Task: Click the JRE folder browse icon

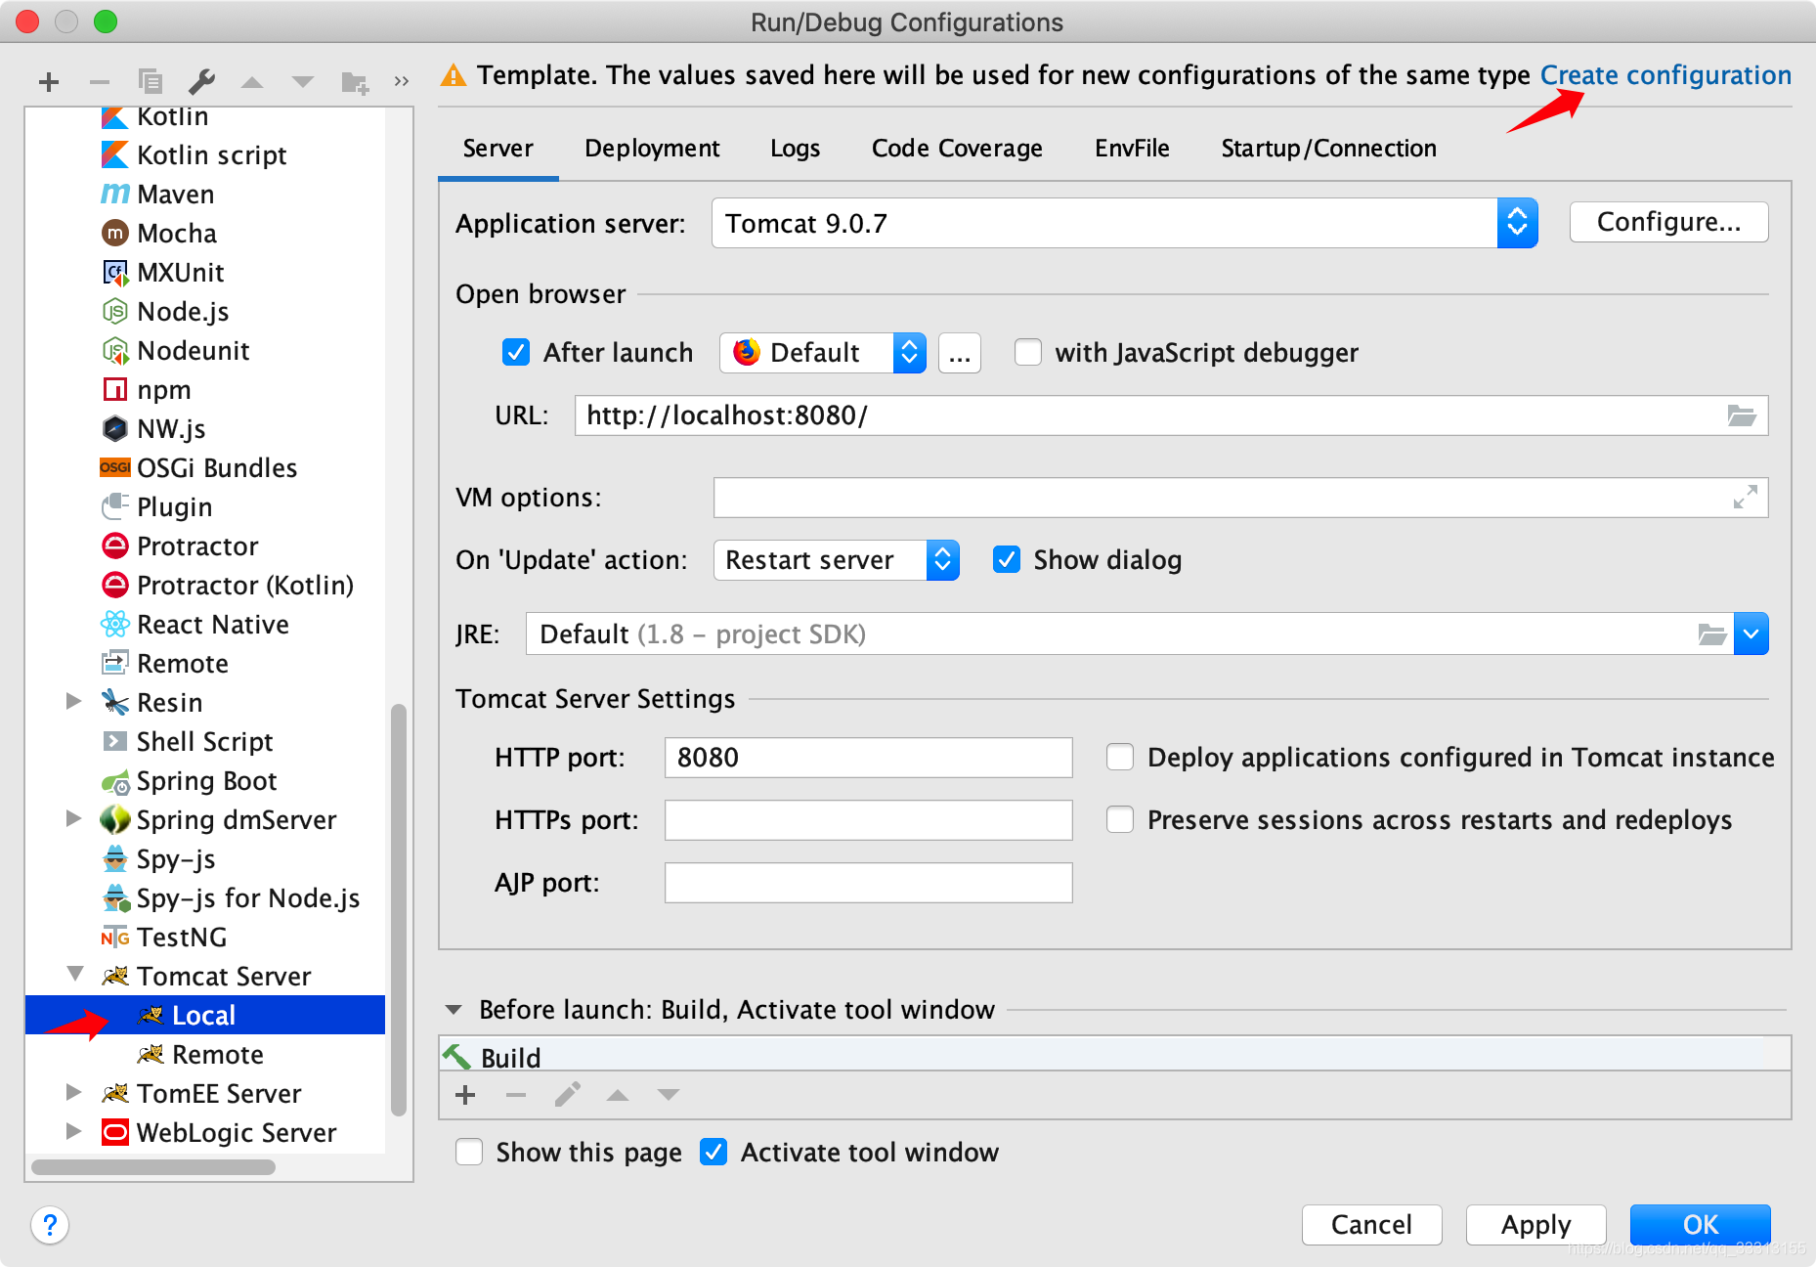Action: coord(1712,634)
